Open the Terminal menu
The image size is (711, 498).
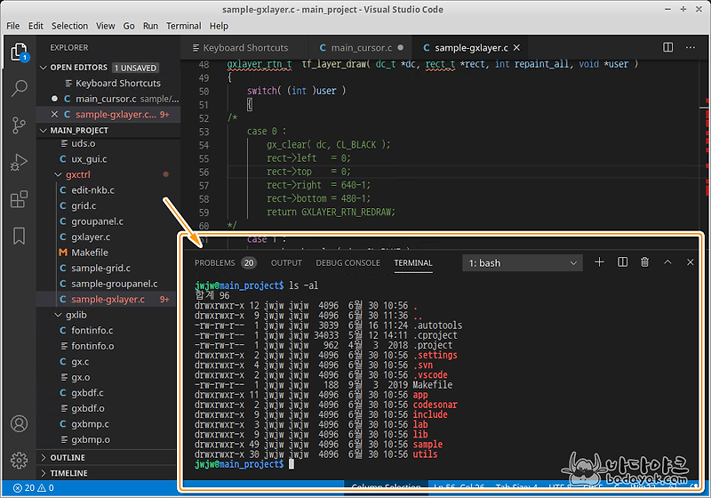pos(184,26)
